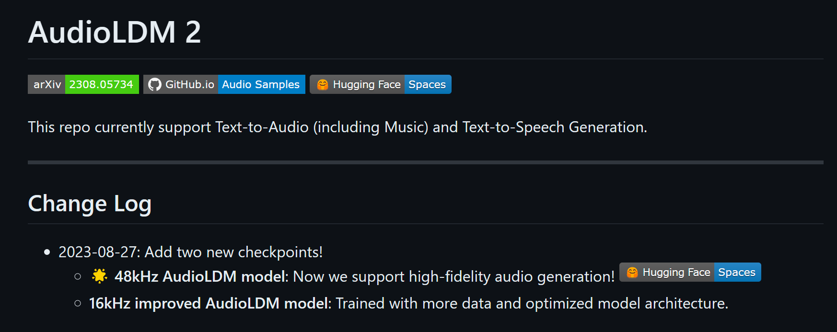Click the top Hugging Face emoji icon
The height and width of the screenshot is (332, 837).
point(323,84)
